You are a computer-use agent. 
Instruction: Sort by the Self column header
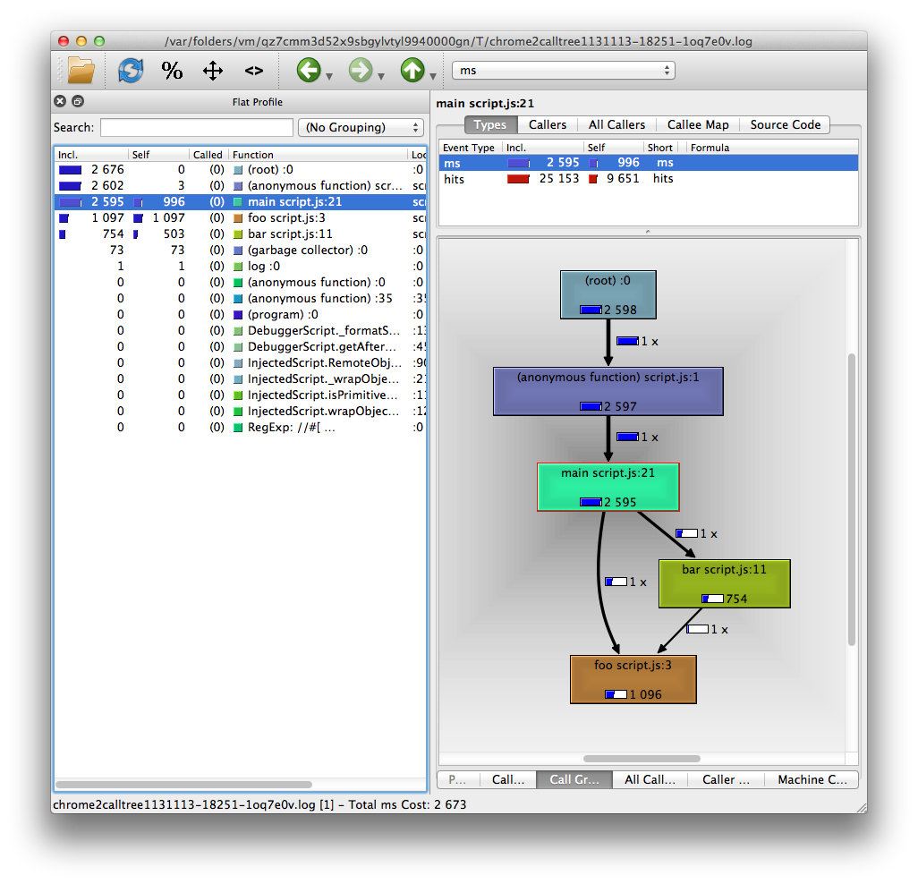point(158,155)
